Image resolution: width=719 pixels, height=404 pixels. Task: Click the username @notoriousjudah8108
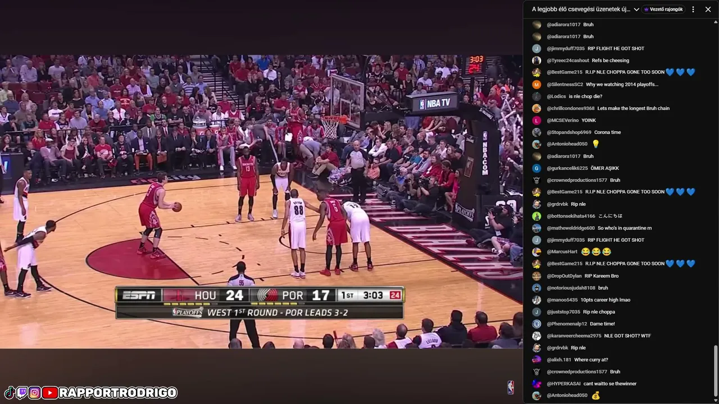[x=571, y=288]
